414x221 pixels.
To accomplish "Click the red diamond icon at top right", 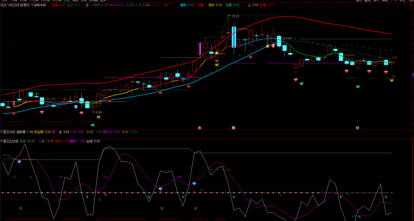I will 406,5.
